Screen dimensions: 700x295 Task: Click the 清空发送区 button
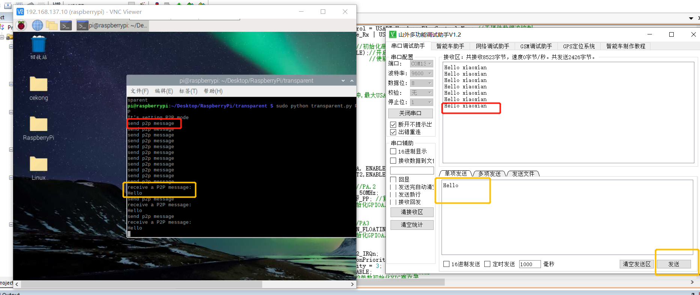[637, 264]
